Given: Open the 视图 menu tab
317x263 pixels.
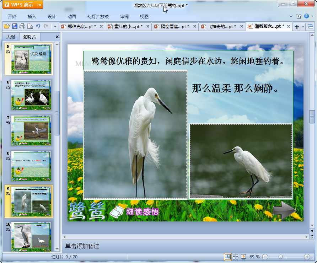Looking at the screenshot, I should [x=144, y=17].
